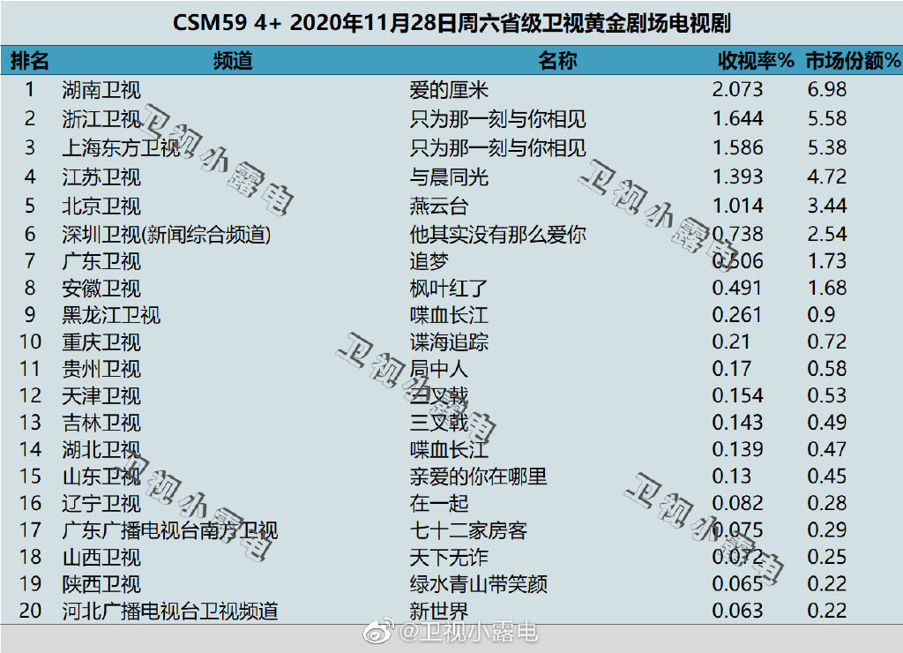903x653 pixels.
Task: Select the 浙江卫视 channel cell
Action: (x=101, y=119)
